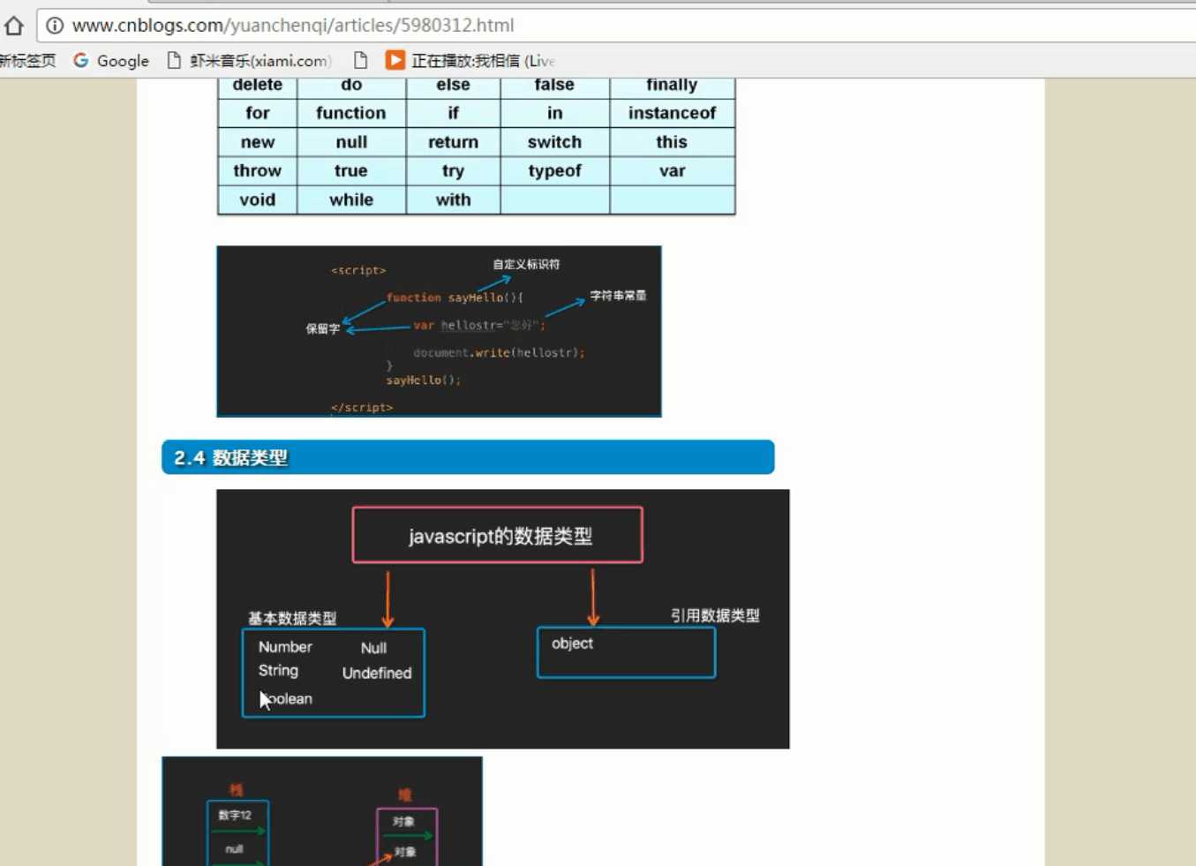Click 'Null' in the basic types box
Screen dimensions: 1196x866
tap(373, 648)
